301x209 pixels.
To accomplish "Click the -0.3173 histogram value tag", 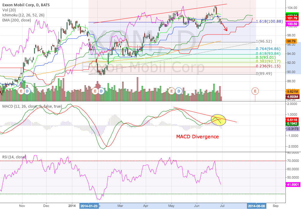I will point(293,129).
